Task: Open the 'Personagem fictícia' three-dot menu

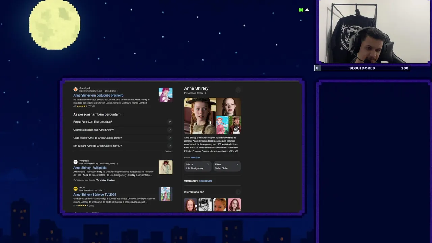Action: tap(205, 93)
